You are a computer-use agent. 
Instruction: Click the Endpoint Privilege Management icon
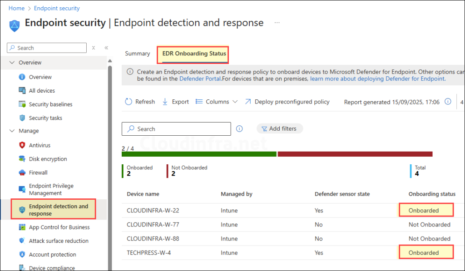pyautogui.click(x=22, y=189)
